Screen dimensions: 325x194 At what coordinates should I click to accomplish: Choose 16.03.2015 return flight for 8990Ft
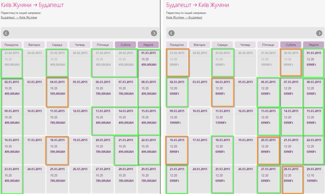[177, 150]
